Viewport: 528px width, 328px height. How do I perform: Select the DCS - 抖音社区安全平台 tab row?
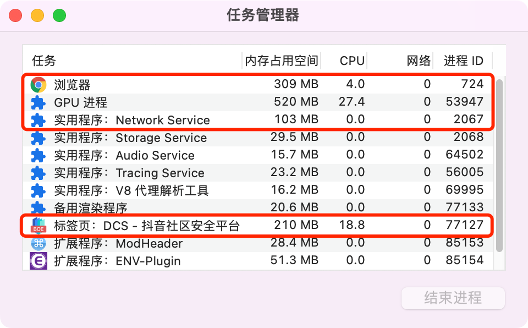(x=258, y=226)
